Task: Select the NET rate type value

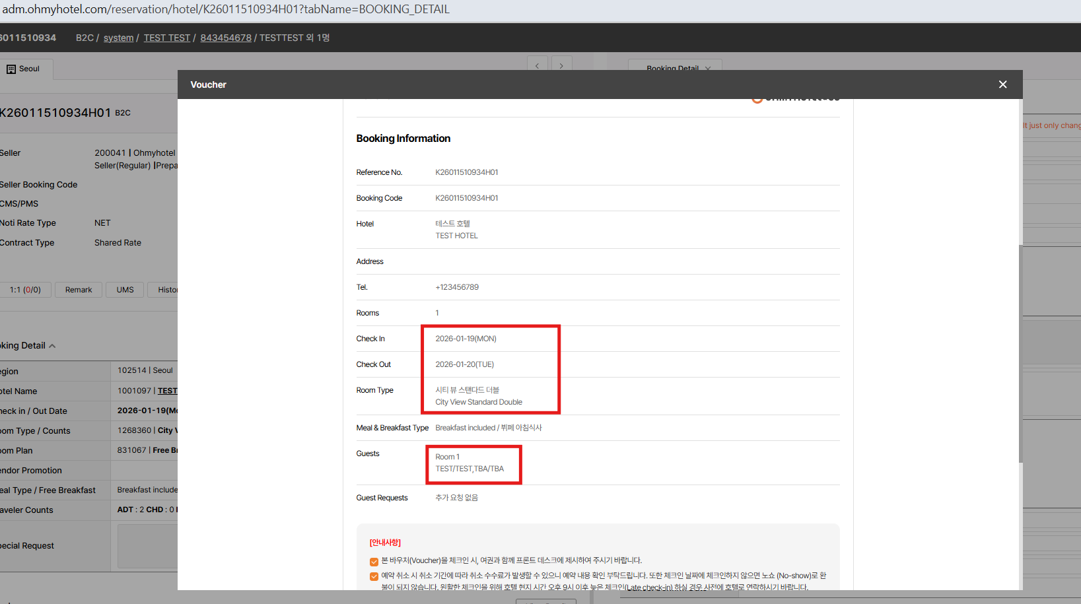Action: [102, 223]
